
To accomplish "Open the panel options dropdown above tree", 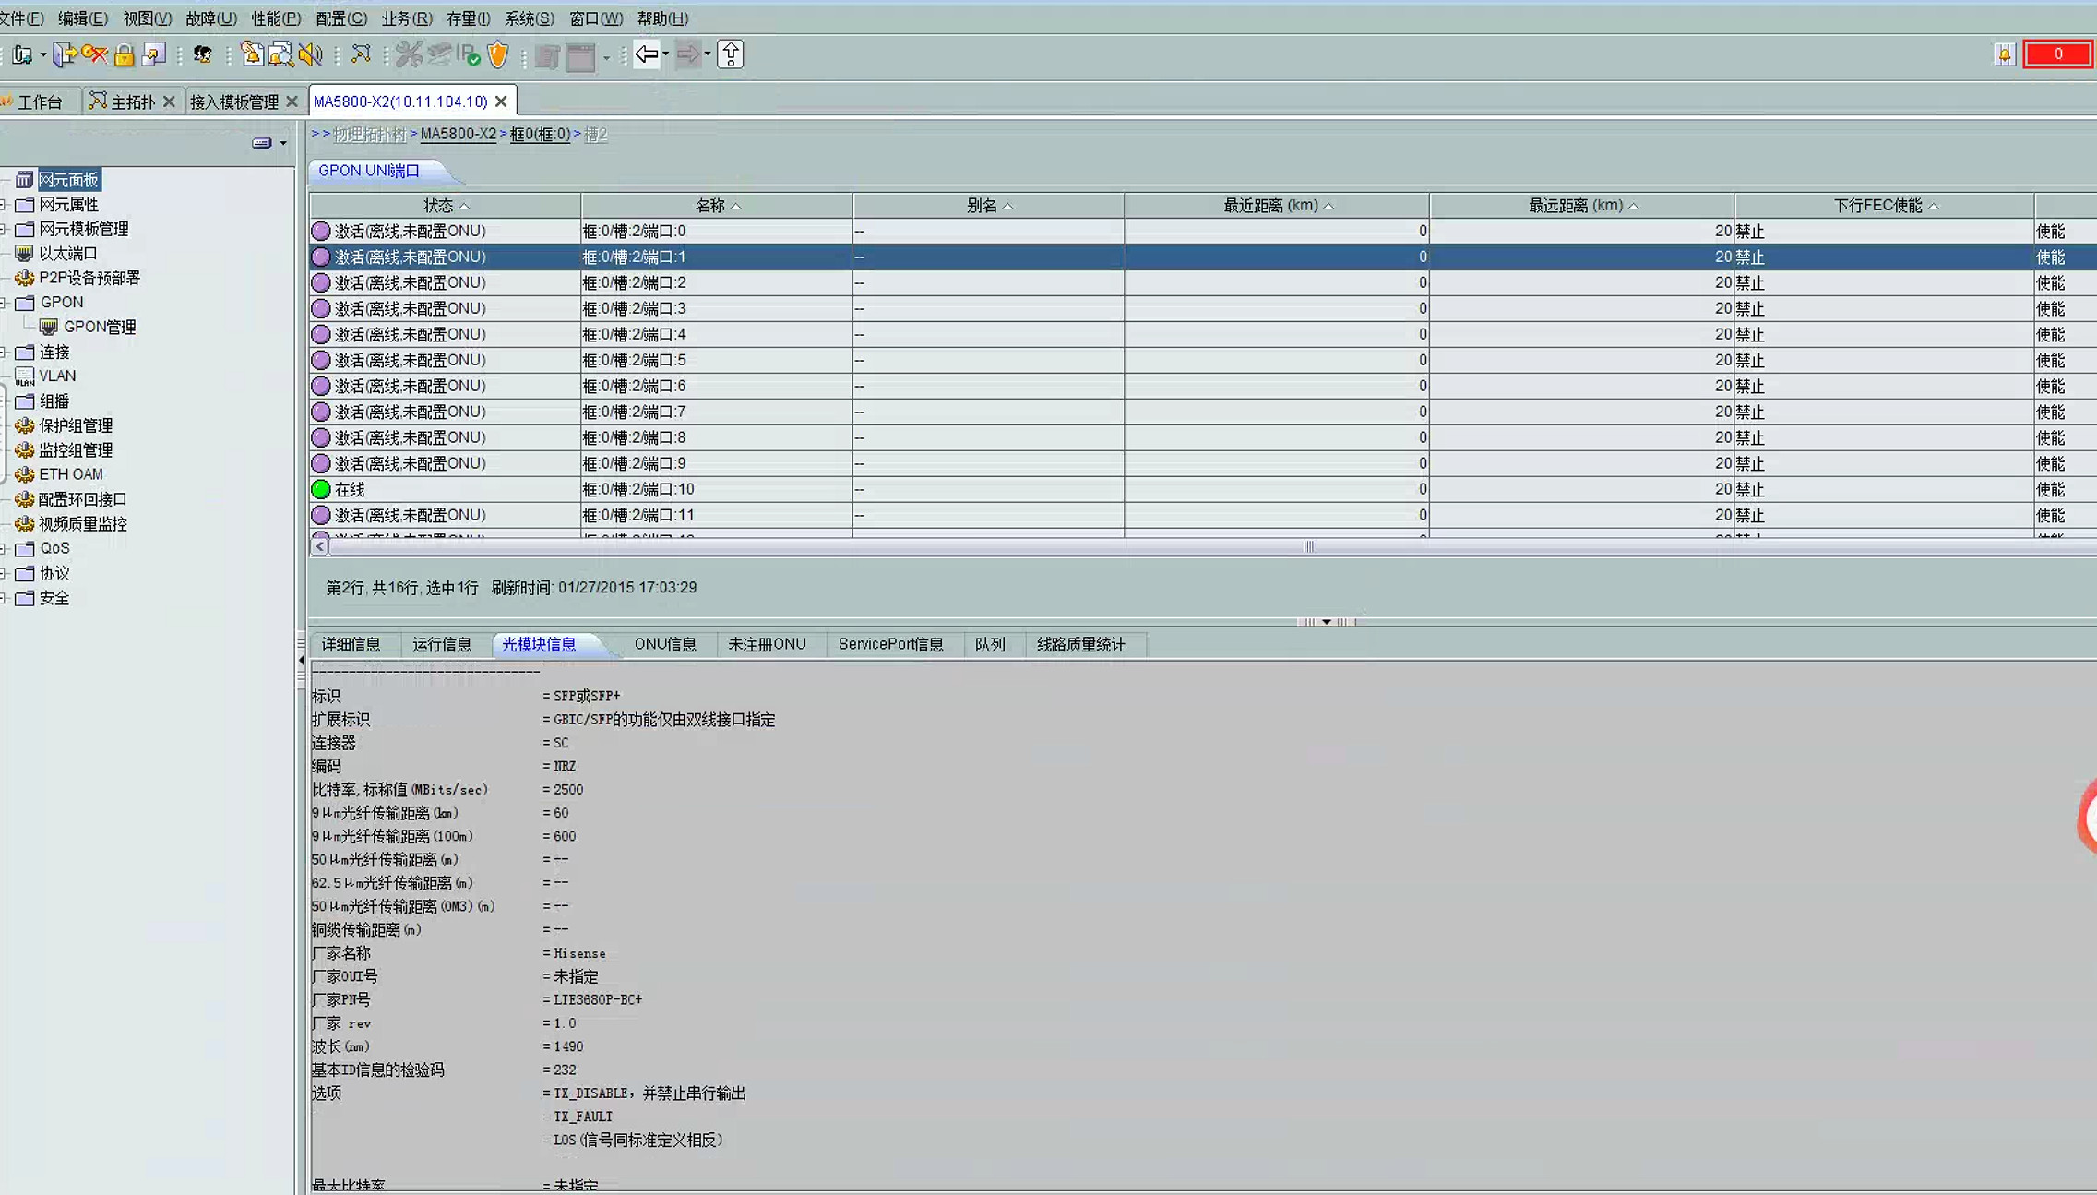I will coord(283,143).
